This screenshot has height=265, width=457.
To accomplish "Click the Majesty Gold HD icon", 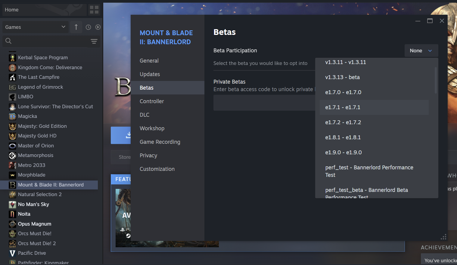I will coord(12,136).
